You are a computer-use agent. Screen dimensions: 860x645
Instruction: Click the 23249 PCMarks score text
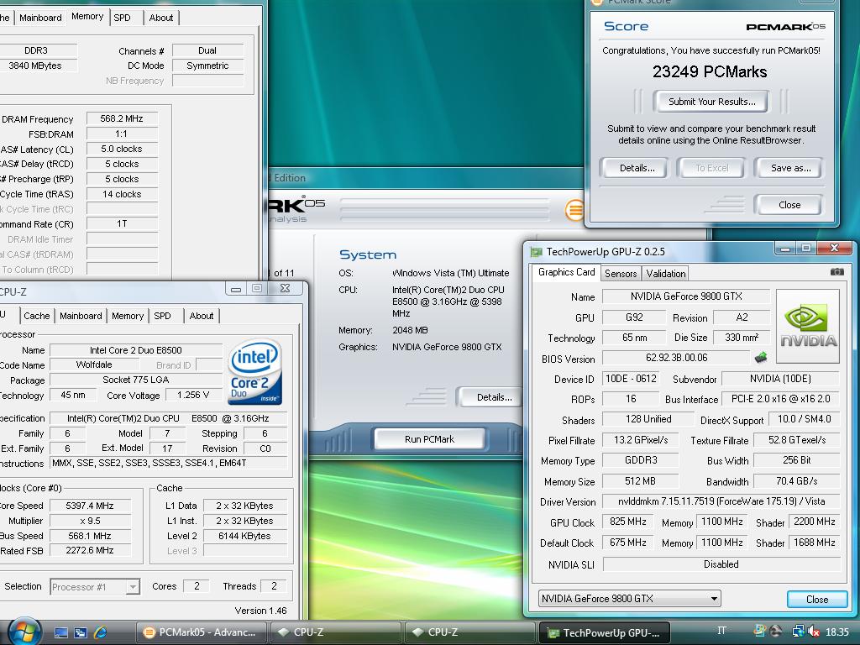pos(709,72)
